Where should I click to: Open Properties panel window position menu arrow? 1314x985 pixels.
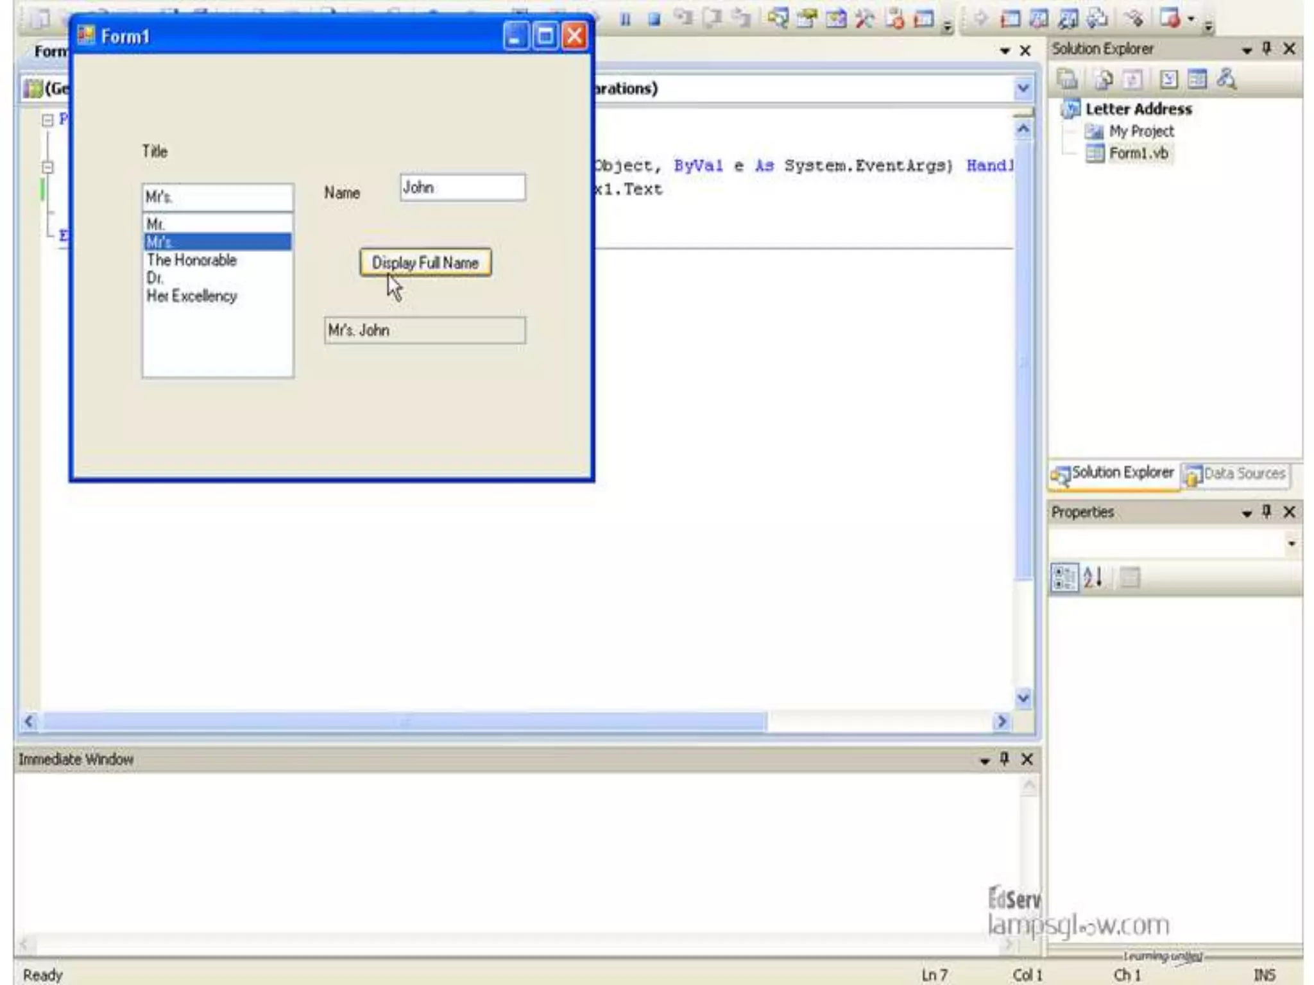[x=1247, y=512]
